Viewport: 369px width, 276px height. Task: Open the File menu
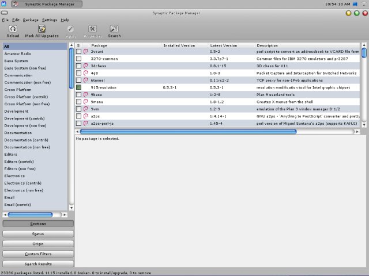click(x=5, y=20)
